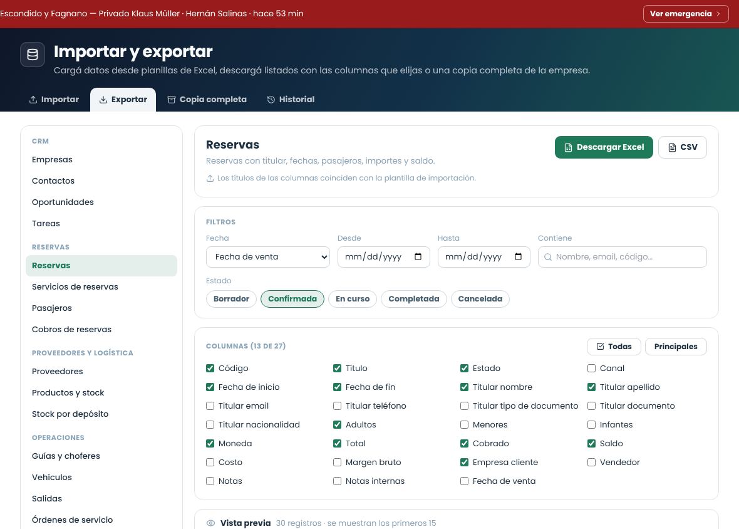Tick the Margen bruto checkbox
Image resolution: width=739 pixels, height=529 pixels.
337,463
